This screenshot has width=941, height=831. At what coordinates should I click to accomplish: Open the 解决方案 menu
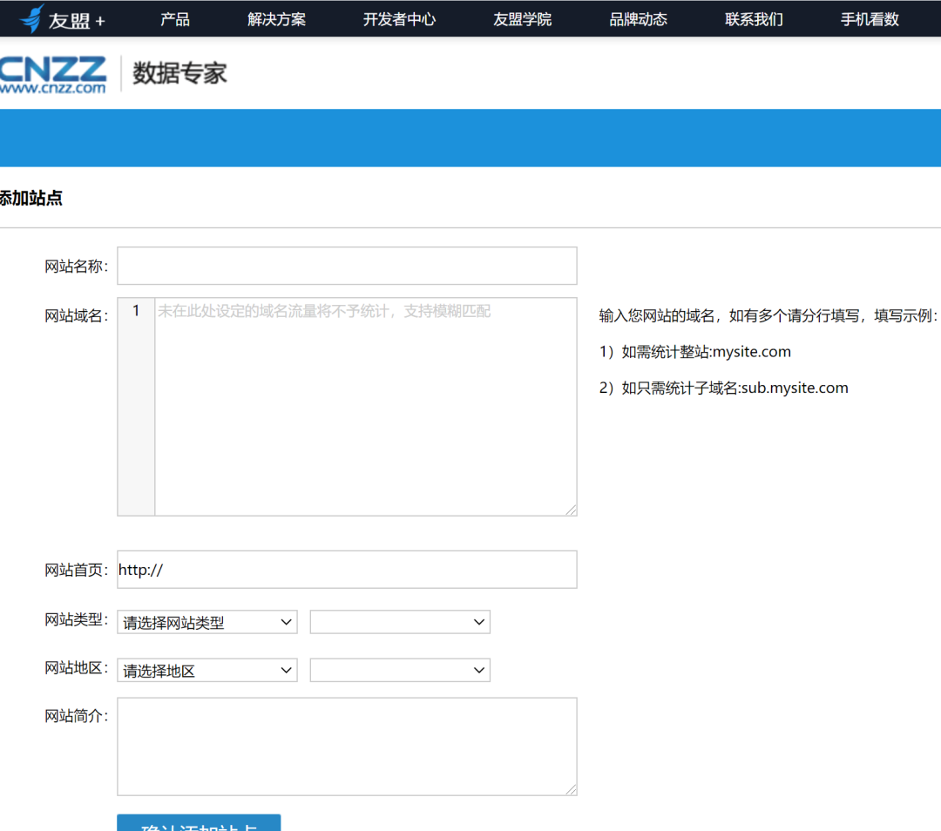click(276, 19)
